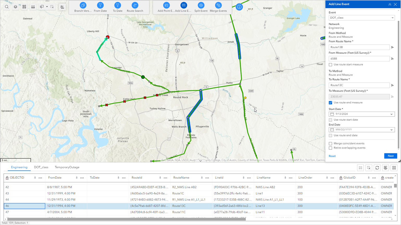Select the Merge Events tool
Screen dimensions: 401x225
[x=218, y=7]
